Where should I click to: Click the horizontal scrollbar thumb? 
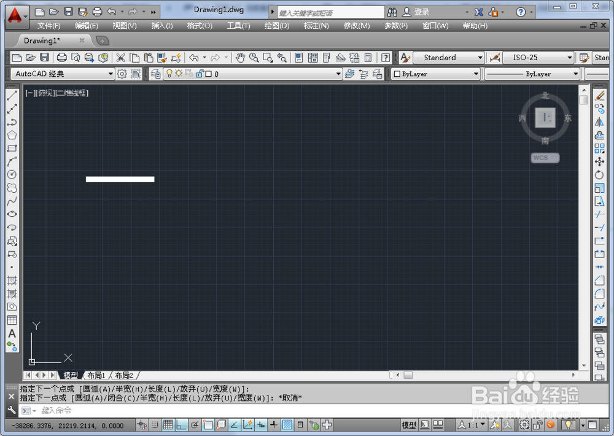click(x=408, y=375)
